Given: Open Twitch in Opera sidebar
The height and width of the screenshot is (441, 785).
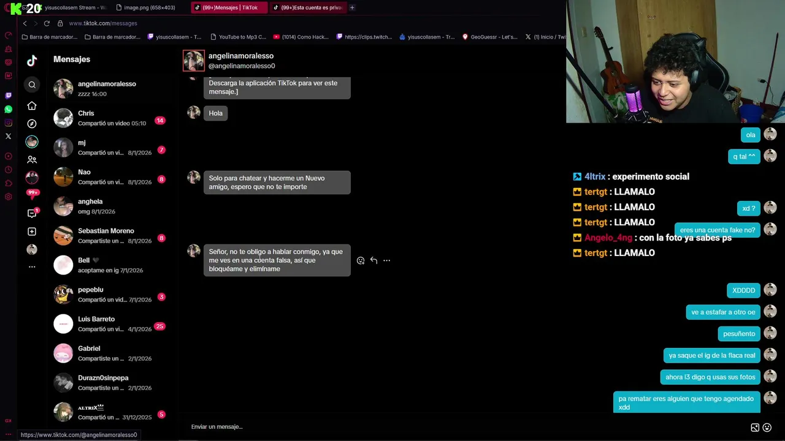Looking at the screenshot, I should coord(8,96).
